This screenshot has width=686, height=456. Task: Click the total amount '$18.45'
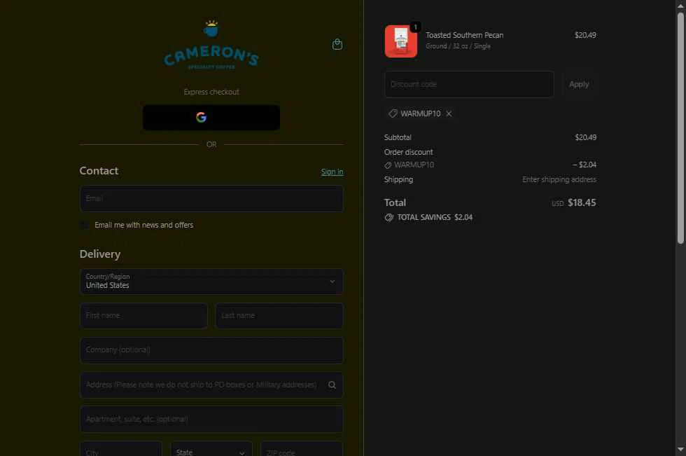point(582,202)
